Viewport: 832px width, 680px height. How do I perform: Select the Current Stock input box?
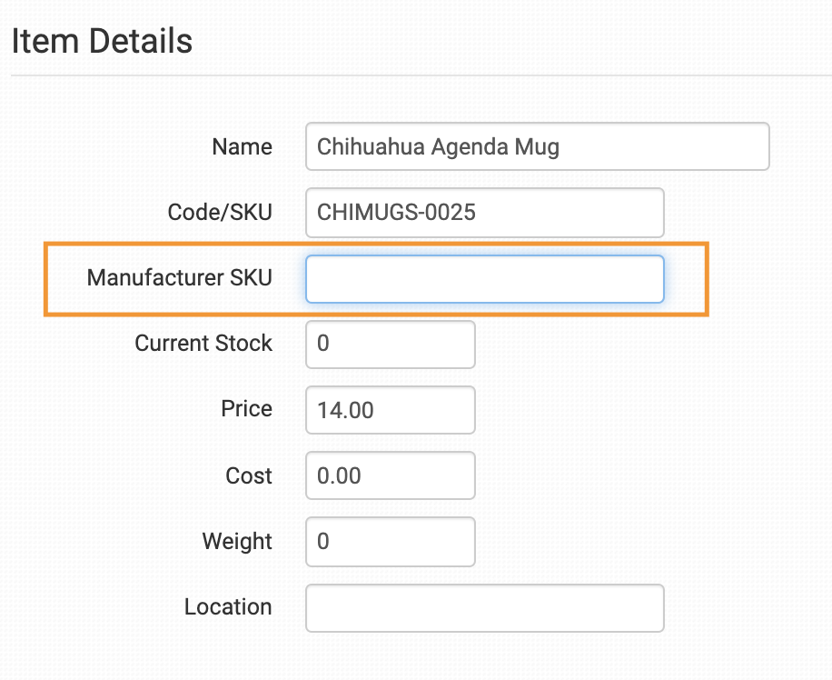point(391,344)
